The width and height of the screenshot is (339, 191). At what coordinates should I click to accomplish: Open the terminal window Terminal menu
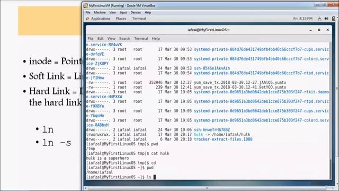[x=141, y=39]
